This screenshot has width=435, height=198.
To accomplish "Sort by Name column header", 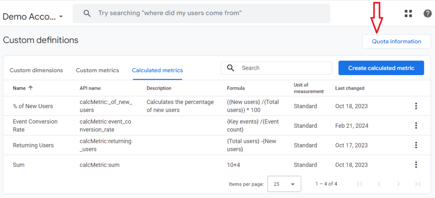I will click(x=19, y=88).
